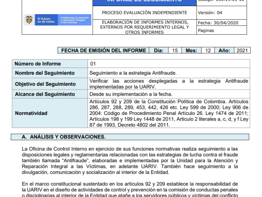Click the 'Fecha: 30/04/2020' cell

(222, 23)
